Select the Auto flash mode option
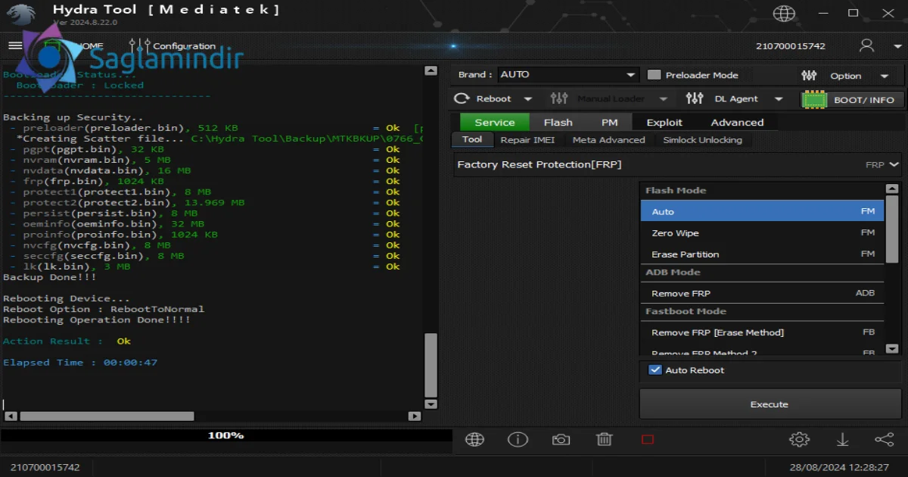908x477 pixels. [x=762, y=211]
